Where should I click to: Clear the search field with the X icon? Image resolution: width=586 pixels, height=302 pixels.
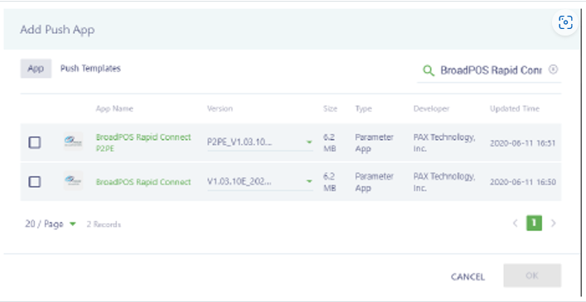click(553, 70)
